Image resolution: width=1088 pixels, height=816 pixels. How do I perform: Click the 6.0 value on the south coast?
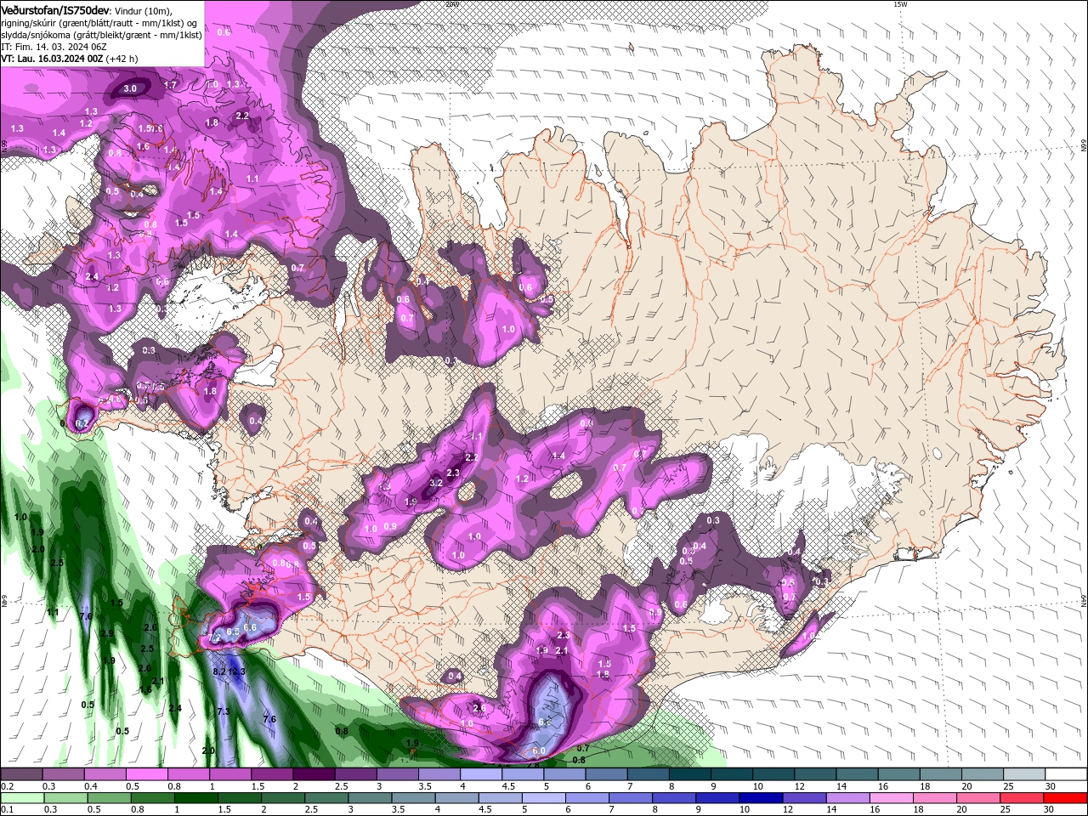539,751
